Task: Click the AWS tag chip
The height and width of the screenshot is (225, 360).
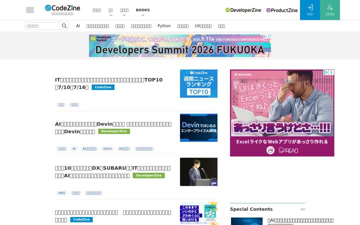Action: pos(62,193)
